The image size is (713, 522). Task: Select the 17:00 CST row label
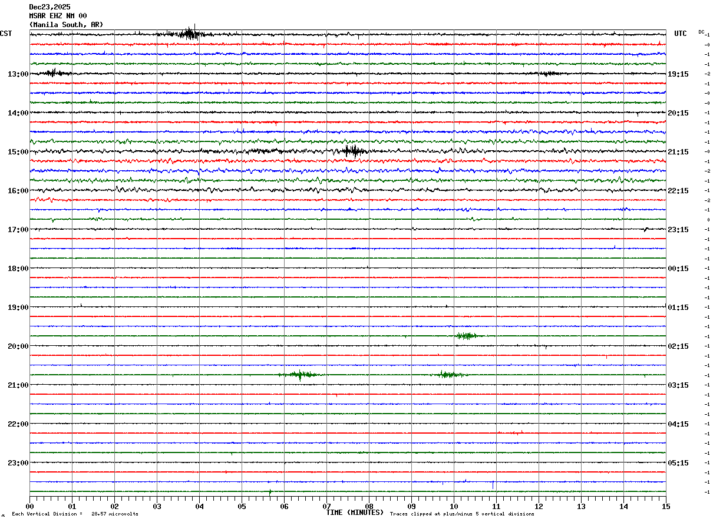(18, 230)
